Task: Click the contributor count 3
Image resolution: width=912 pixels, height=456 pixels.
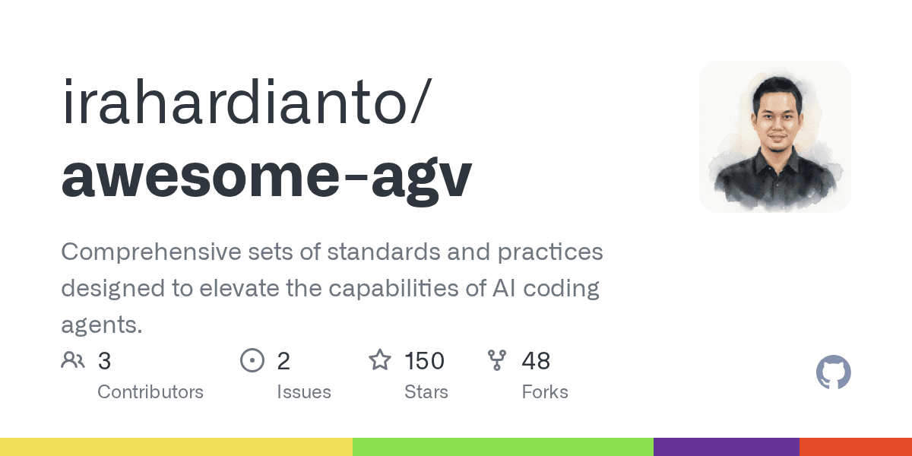Action: 105,361
